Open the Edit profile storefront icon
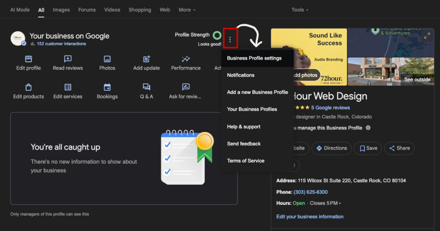440x231 pixels. point(28,59)
